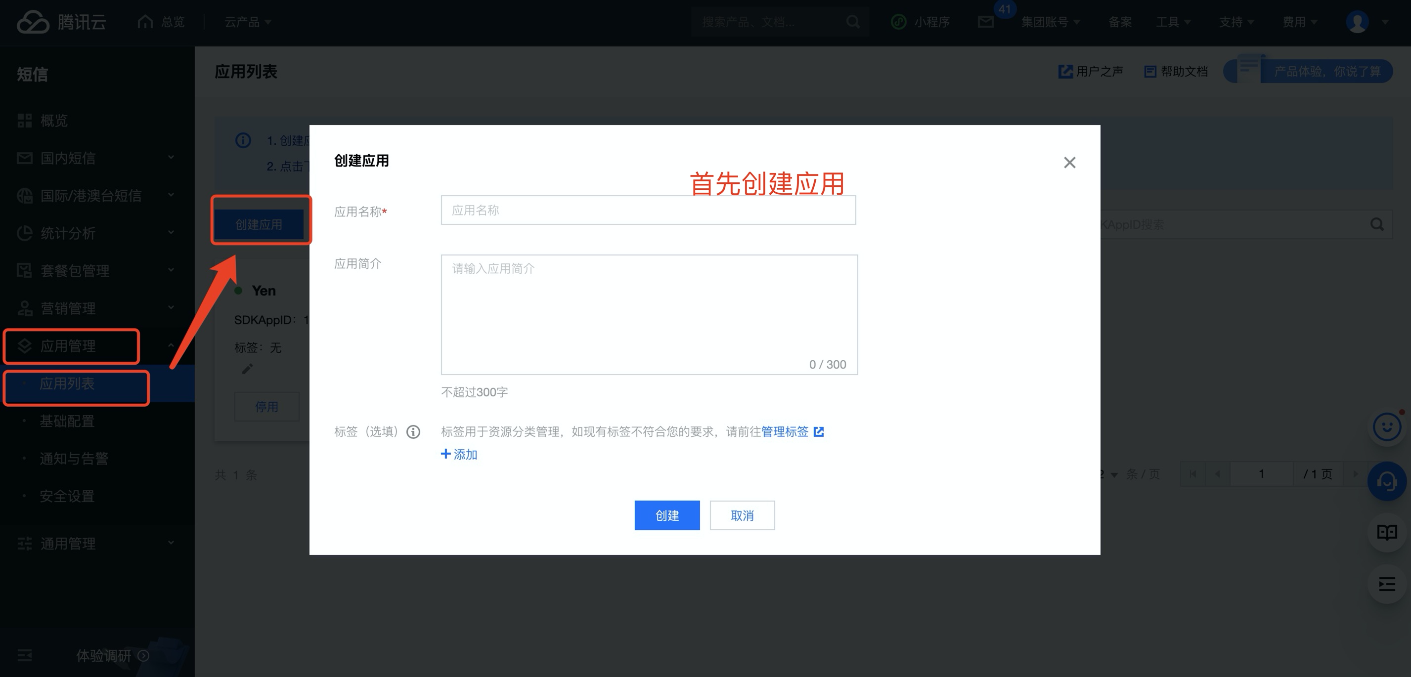This screenshot has height=677, width=1411.
Task: Open 用户之声 link
Action: (1091, 71)
